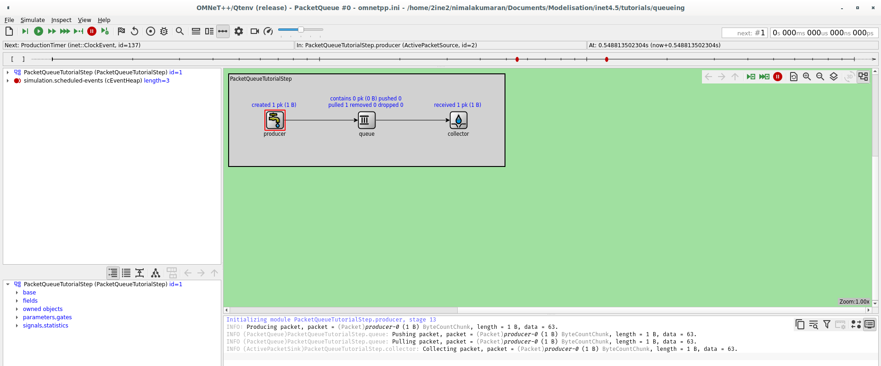Zoom in on the network canvas
Viewport: 881px width, 366px height.
point(807,77)
